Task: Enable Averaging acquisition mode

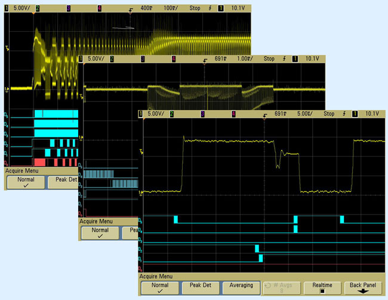Action: coord(241,287)
